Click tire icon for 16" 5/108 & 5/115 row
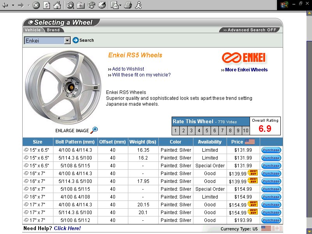 click(26, 189)
